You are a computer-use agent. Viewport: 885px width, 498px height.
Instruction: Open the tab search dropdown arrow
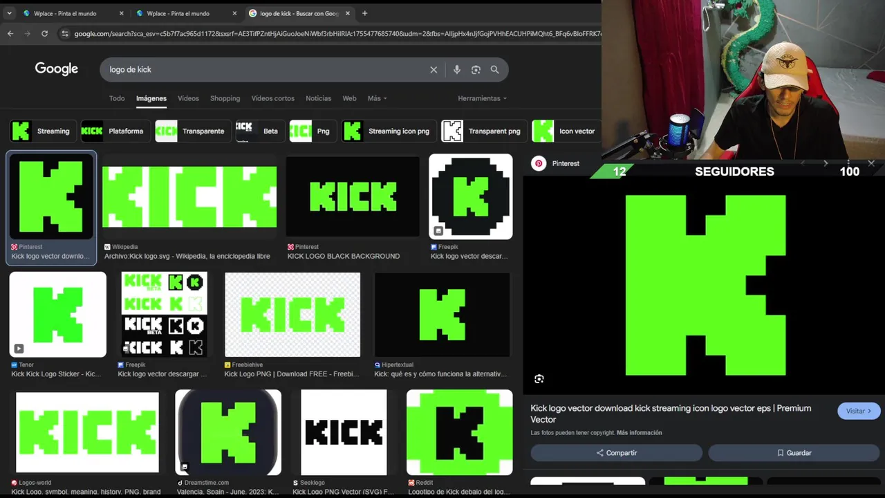coord(9,13)
